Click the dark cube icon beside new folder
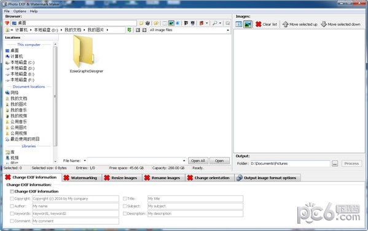This screenshot has height=231, width=368. point(147,23)
